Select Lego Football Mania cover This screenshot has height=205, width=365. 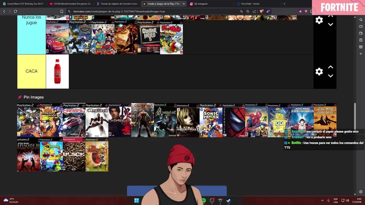(171, 37)
